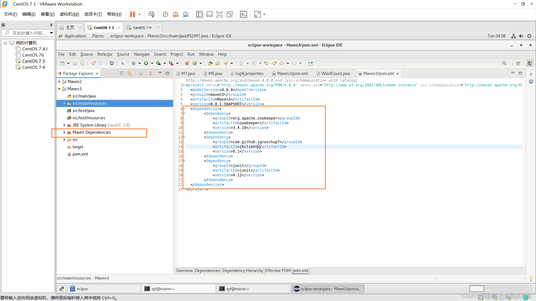Click VMware send Ctrl+Alt+Del icon
Screen dimensions: 536x301
(151, 14)
